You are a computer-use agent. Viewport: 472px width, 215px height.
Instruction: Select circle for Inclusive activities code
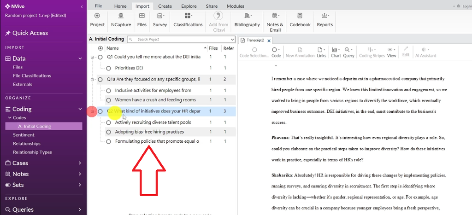pos(109,91)
